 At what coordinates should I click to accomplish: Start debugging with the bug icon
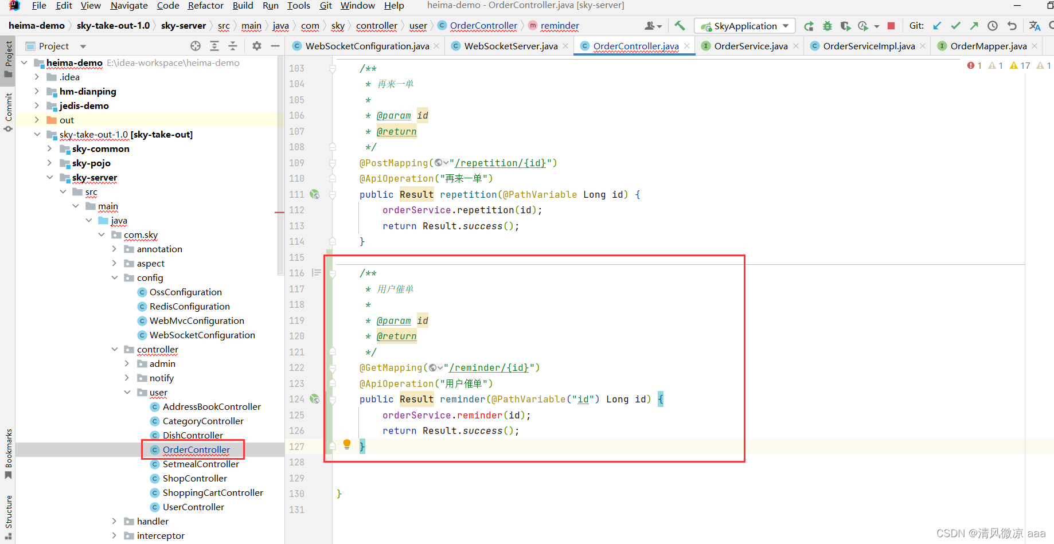click(827, 26)
